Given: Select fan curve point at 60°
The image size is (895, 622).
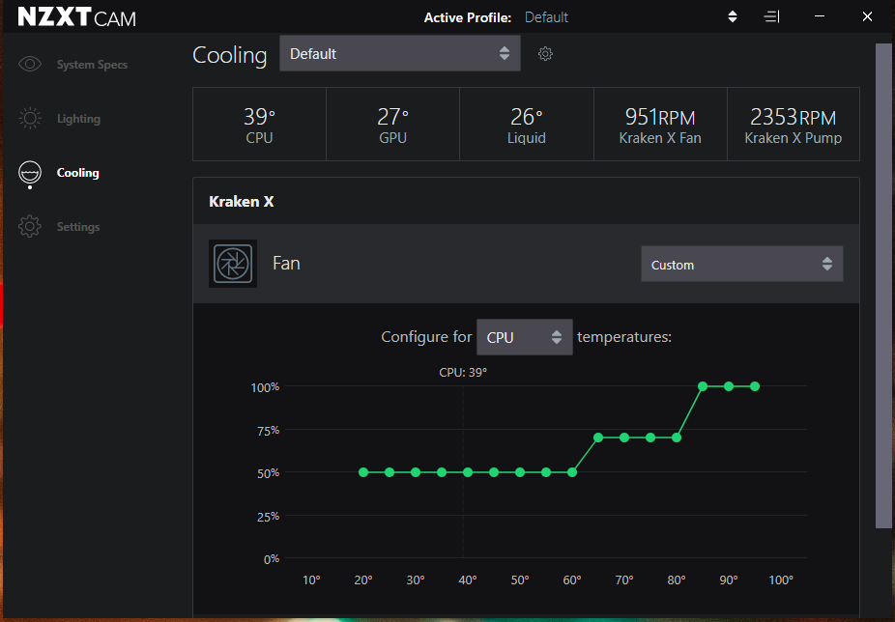Looking at the screenshot, I should [572, 472].
